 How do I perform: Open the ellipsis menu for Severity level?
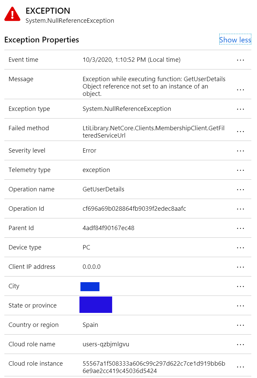(240, 151)
